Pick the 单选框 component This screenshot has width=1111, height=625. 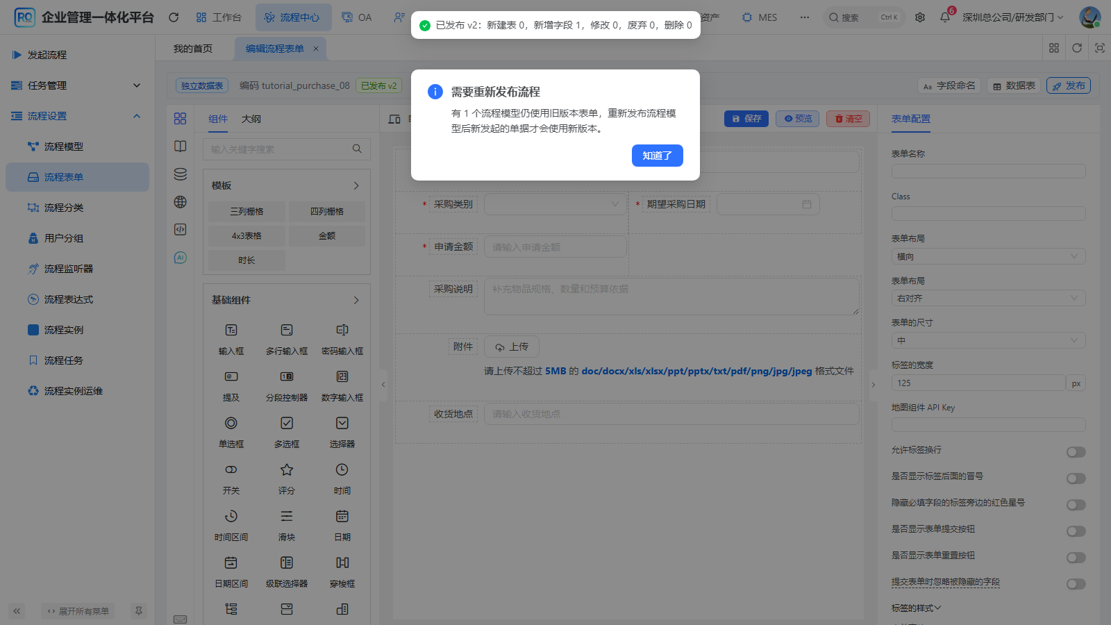pos(231,432)
